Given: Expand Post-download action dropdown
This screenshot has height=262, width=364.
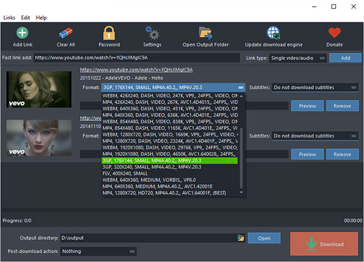Looking at the screenshot, I should pos(98,252).
